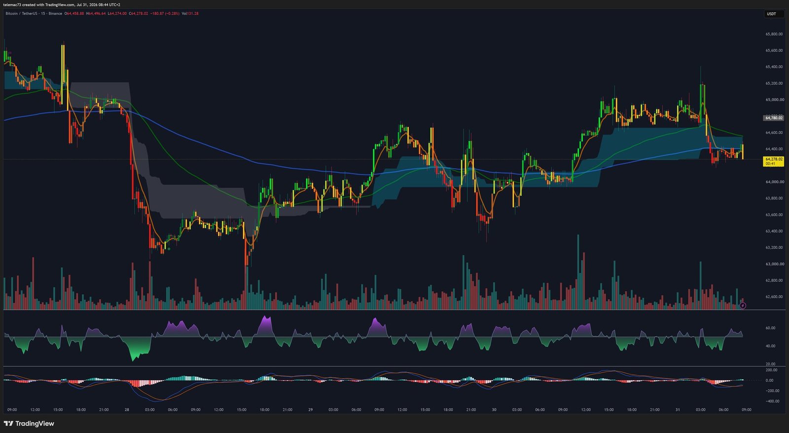Click the RSI scale label 20.00
The height and width of the screenshot is (433, 789).
pos(770,364)
